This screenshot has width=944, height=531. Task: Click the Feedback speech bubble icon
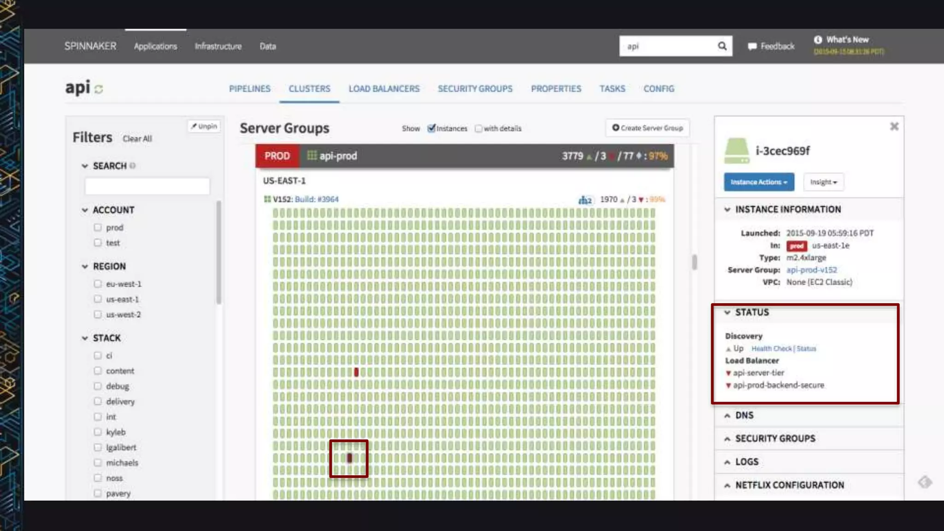(x=752, y=47)
